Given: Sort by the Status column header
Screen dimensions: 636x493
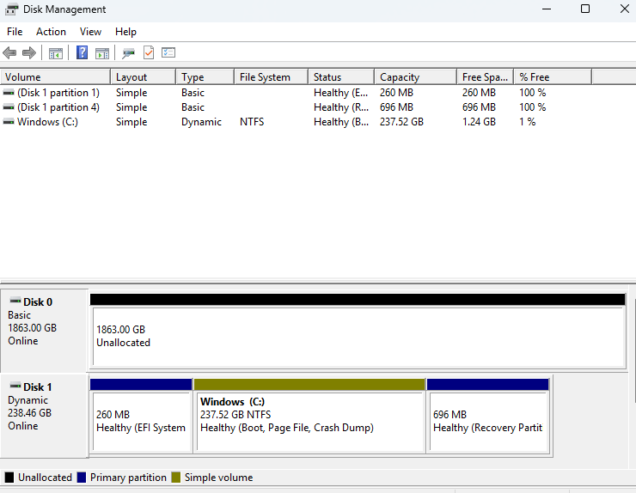Looking at the screenshot, I should click(341, 77).
